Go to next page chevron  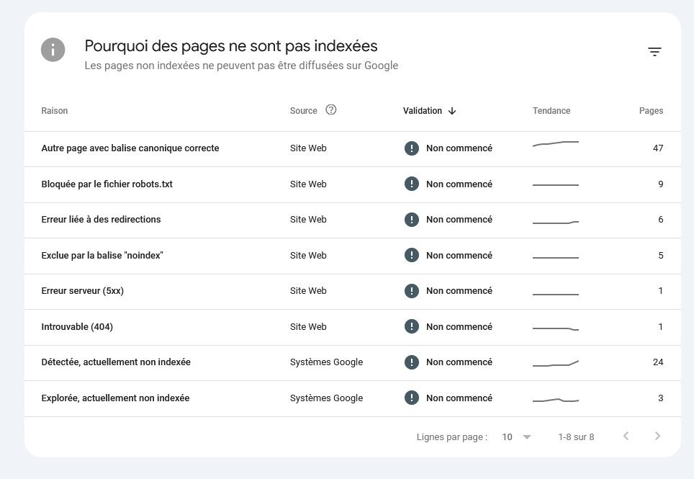coord(657,437)
